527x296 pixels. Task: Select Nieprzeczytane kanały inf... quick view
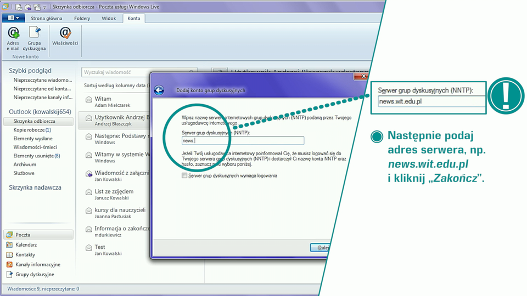(x=43, y=98)
